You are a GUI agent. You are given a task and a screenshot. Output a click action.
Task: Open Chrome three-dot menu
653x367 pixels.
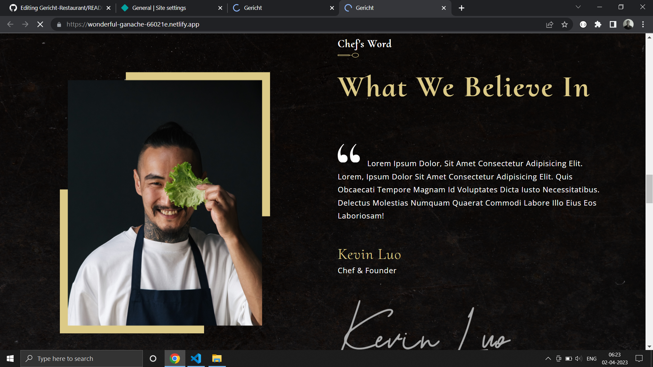coord(643,24)
